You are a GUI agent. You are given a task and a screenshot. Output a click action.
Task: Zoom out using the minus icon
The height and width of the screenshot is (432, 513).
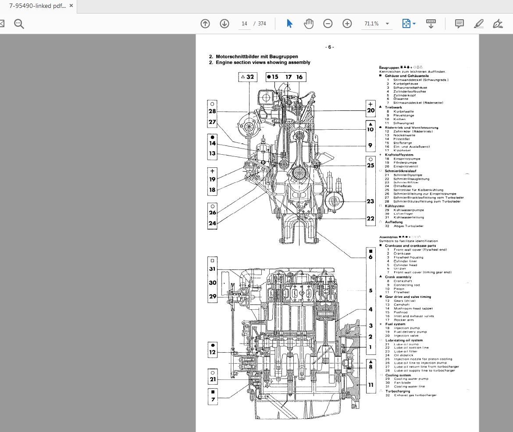pyautogui.click(x=328, y=24)
